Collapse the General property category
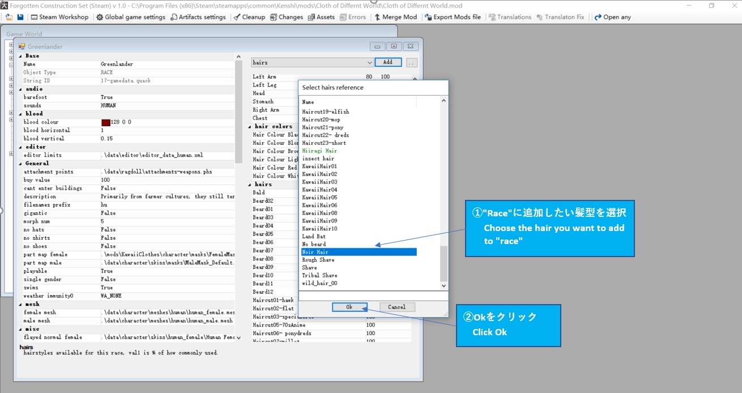The width and height of the screenshot is (742, 393). click(x=21, y=163)
